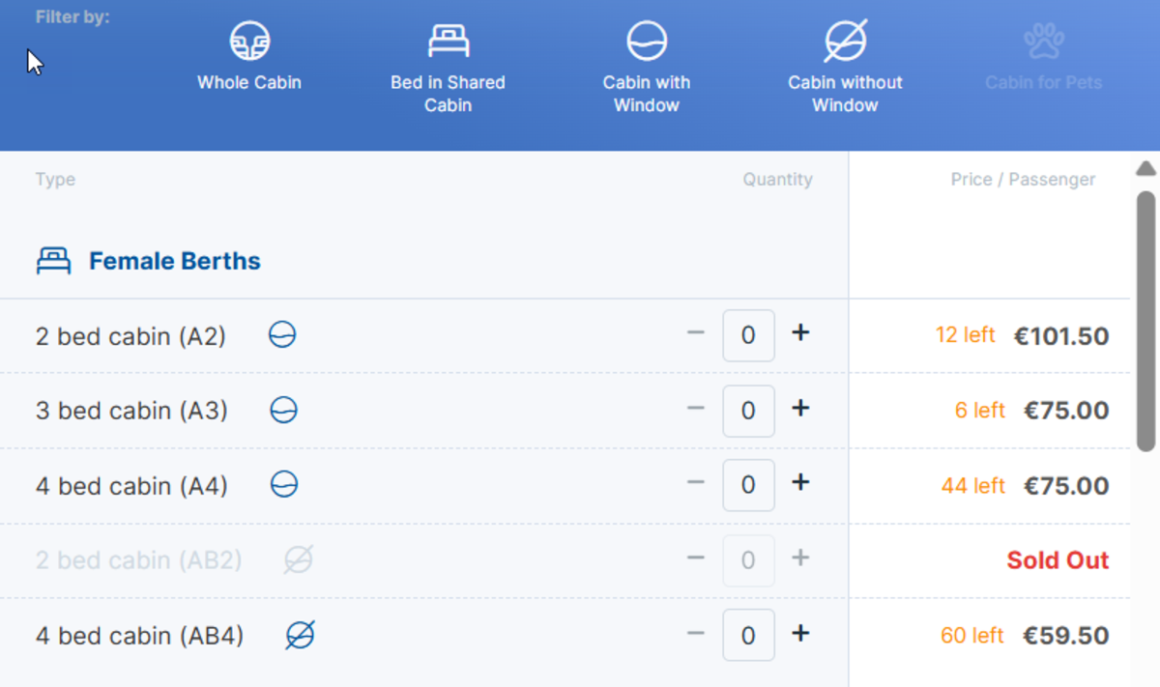Open the Female Berths section heading
The width and height of the screenshot is (1160, 687).
pos(174,261)
